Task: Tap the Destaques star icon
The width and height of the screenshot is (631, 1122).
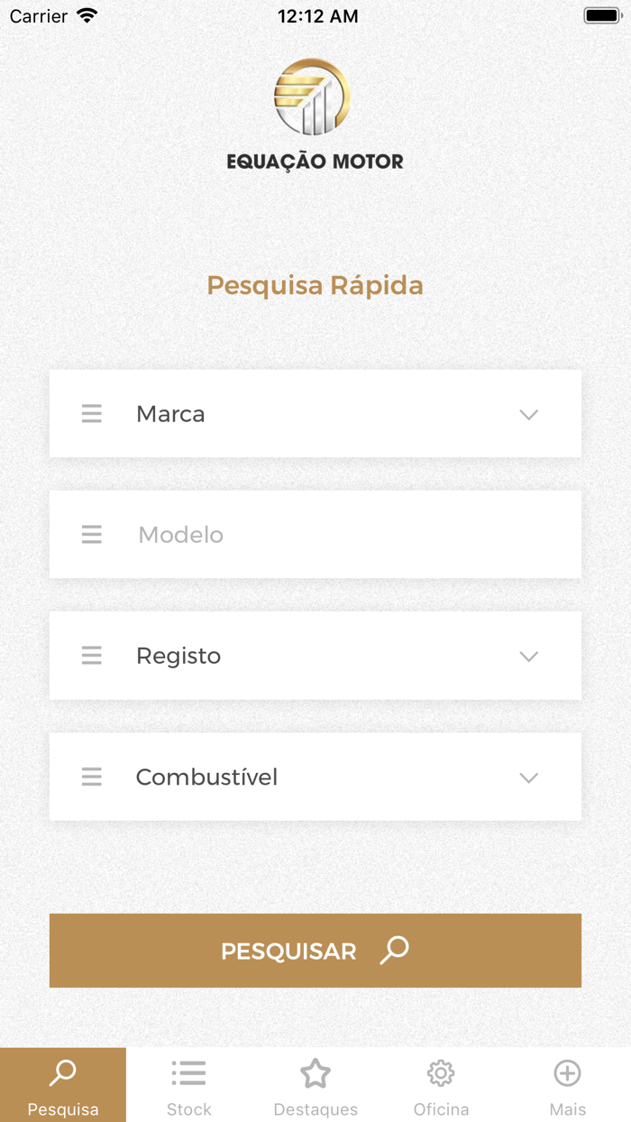Action: [x=315, y=1073]
